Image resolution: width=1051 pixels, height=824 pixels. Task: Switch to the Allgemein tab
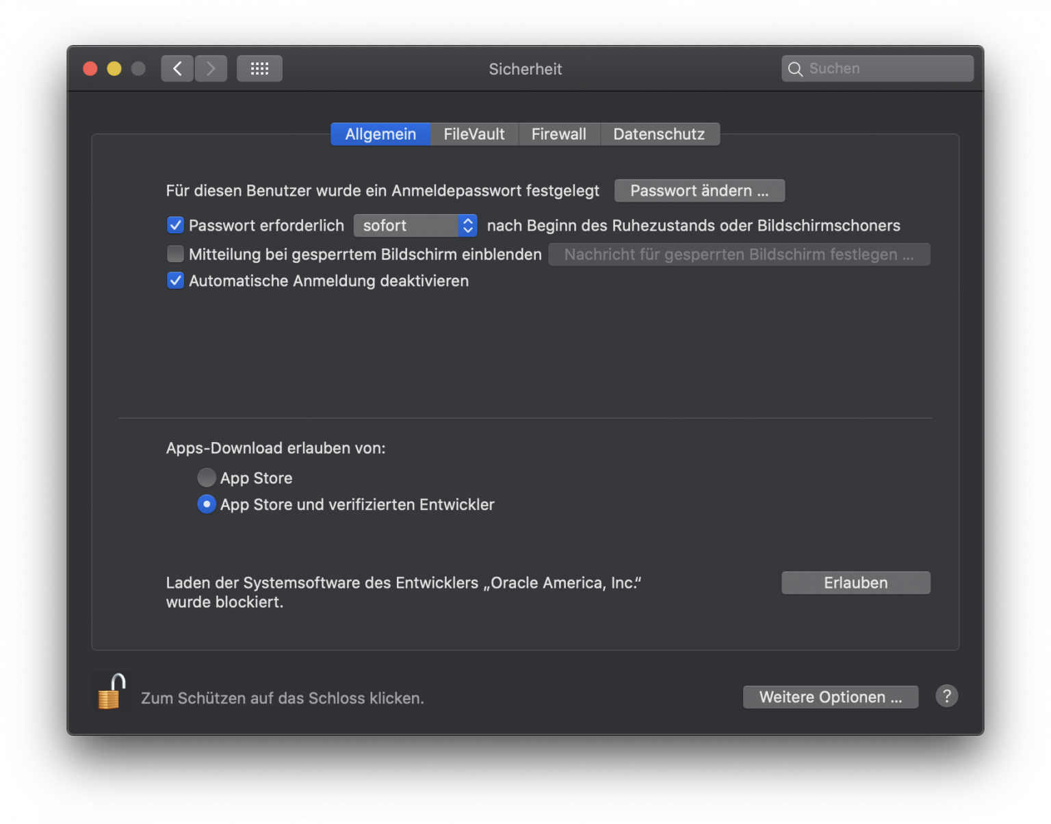click(380, 134)
